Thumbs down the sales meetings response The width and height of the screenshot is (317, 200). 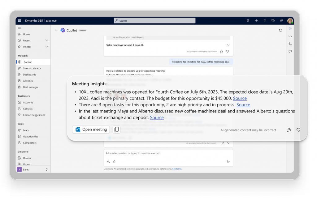[228, 51]
